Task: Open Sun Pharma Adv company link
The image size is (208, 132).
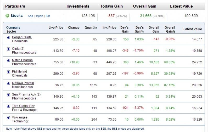Action: [x=24, y=94]
